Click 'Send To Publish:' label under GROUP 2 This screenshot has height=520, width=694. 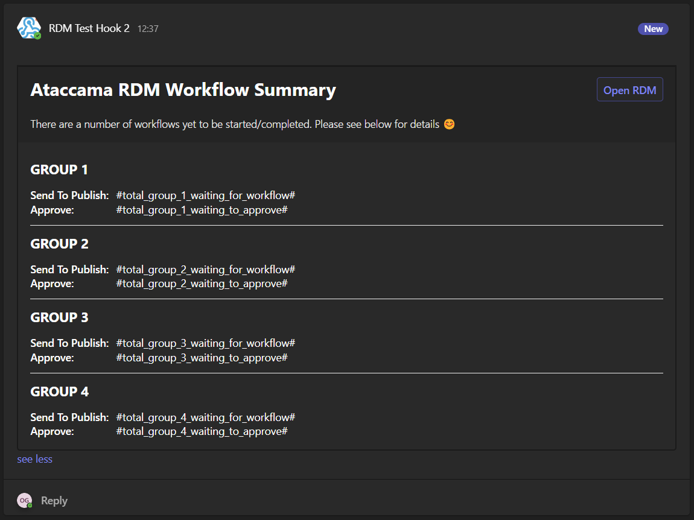click(69, 270)
